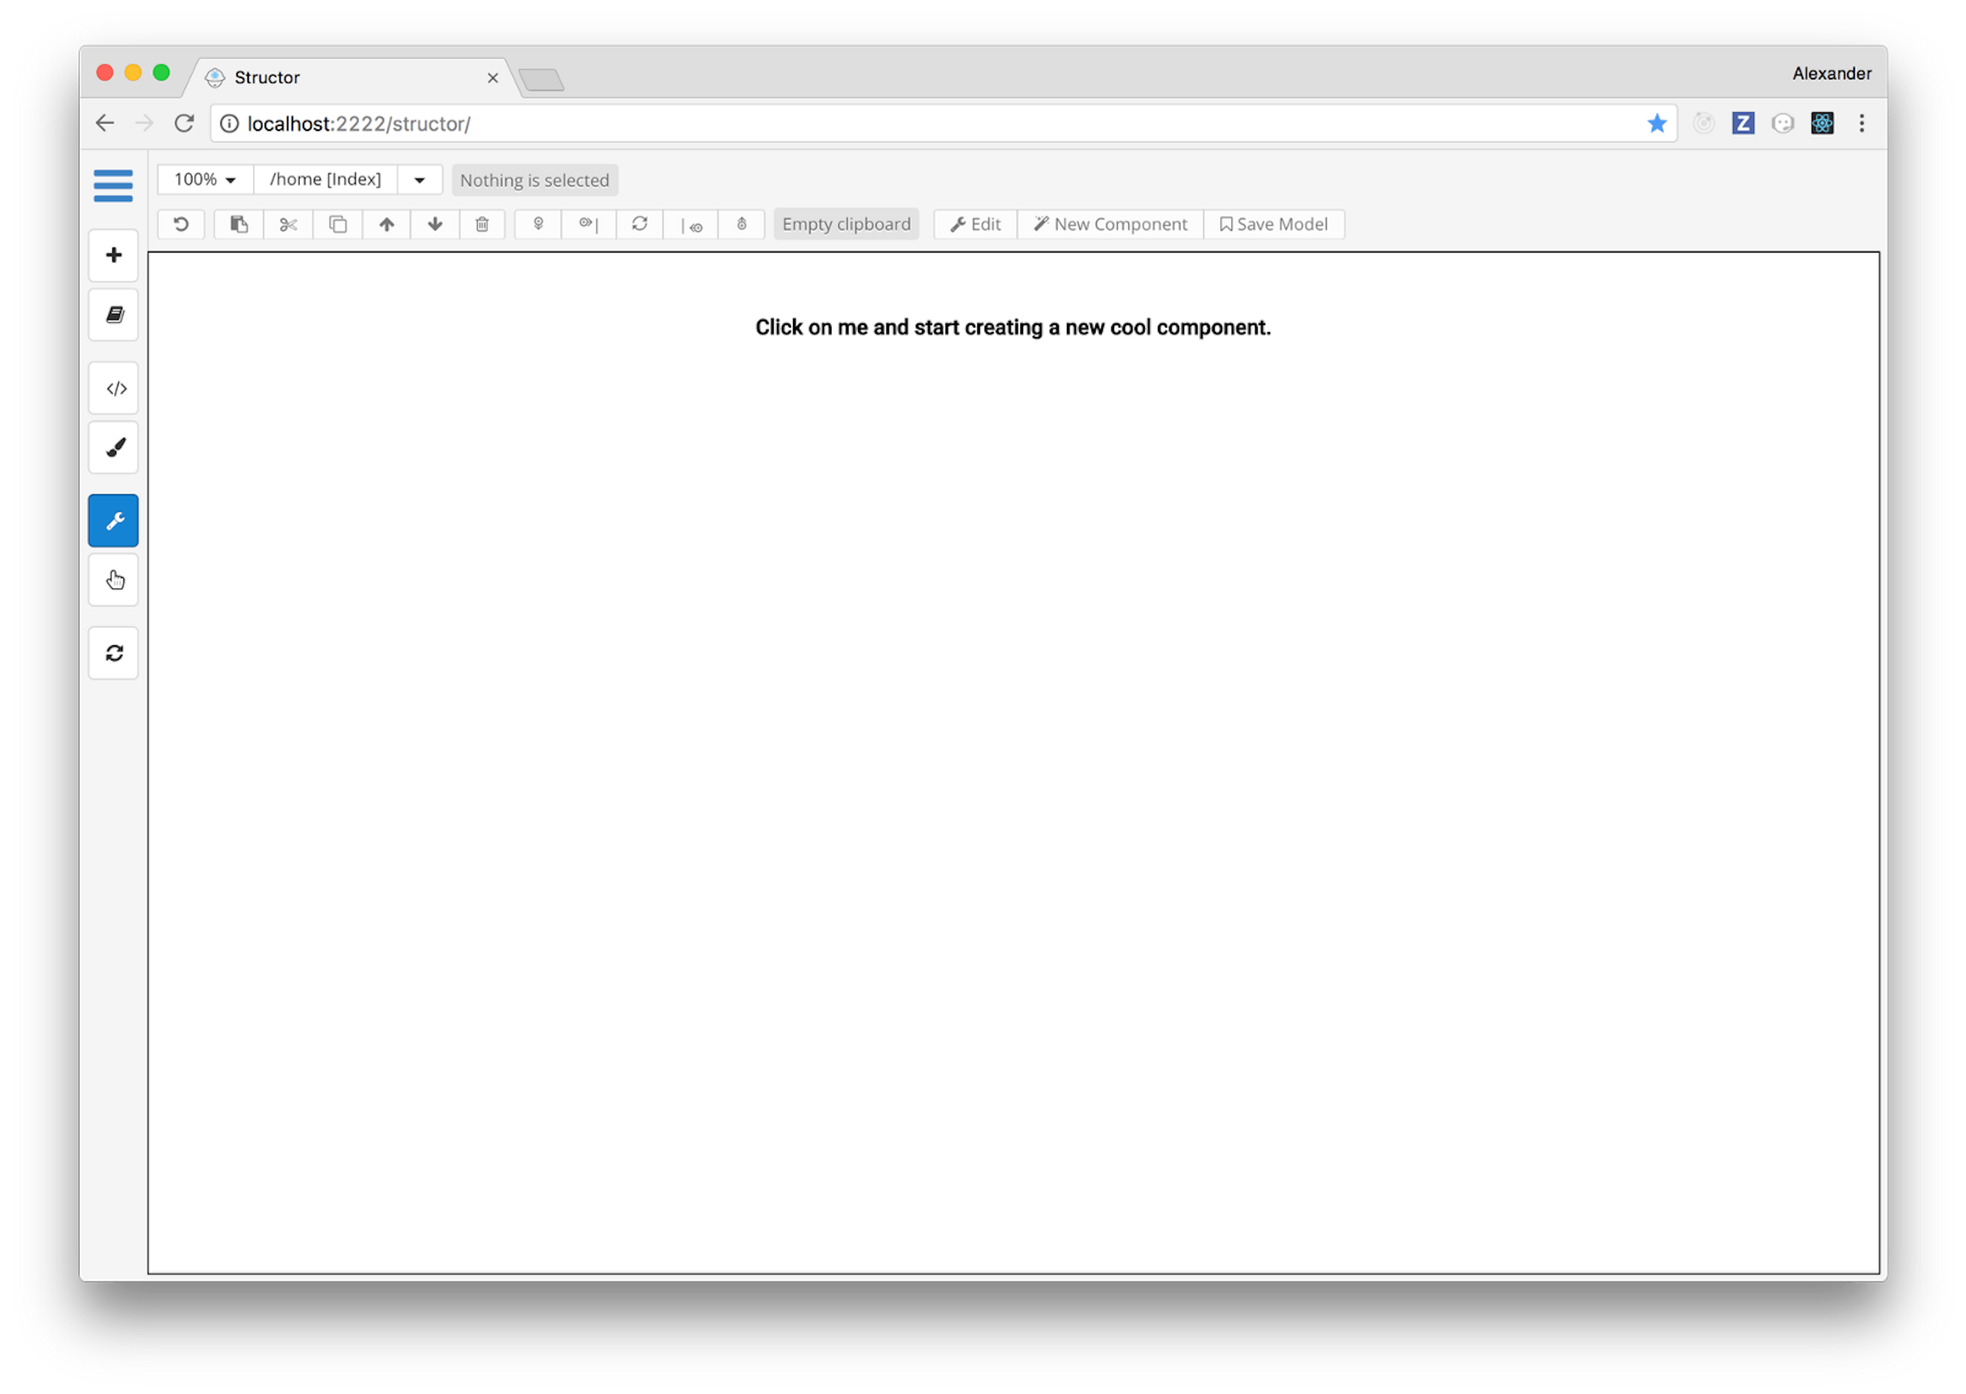1966x1394 pixels.
Task: Click the scissors cut icon
Action: (x=288, y=224)
